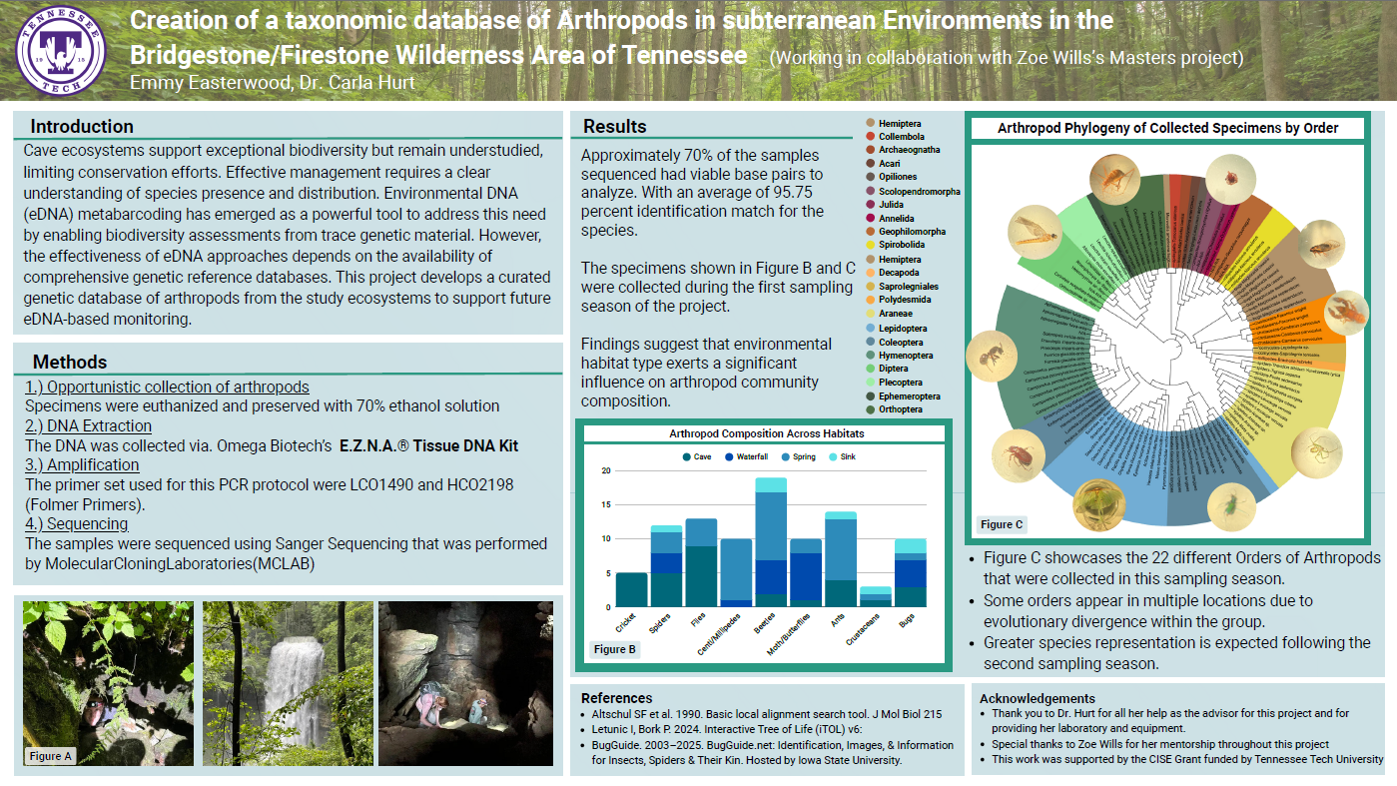Click the Figure A label
Viewport: 1397px width, 786px height.
point(51,756)
